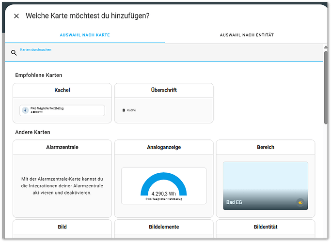This screenshot has height=242, width=331.
Task: Choose the Überschrift card
Action: (164, 91)
